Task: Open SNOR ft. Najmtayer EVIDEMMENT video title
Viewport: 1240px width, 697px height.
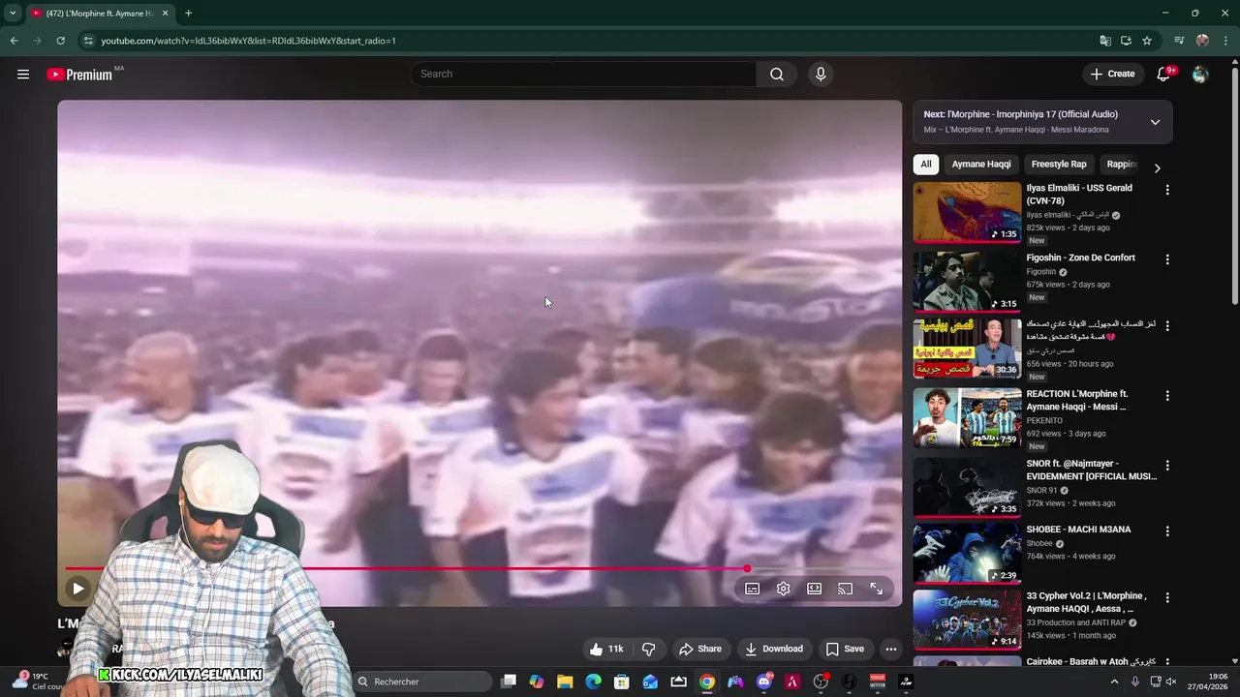Action: tap(1092, 470)
